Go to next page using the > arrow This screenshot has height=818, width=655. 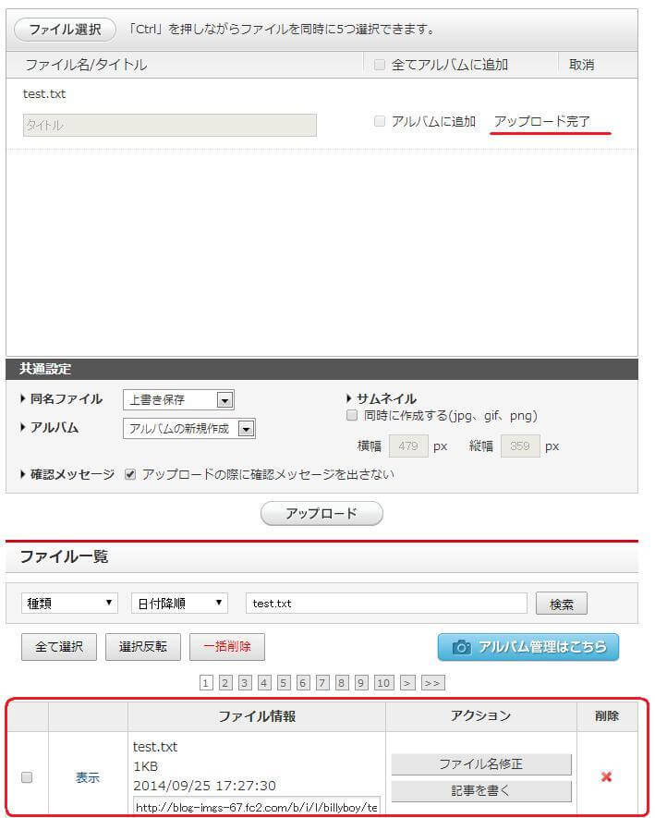point(407,683)
